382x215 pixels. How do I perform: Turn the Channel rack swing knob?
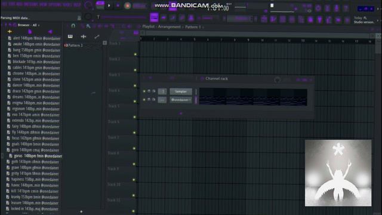click(277, 79)
